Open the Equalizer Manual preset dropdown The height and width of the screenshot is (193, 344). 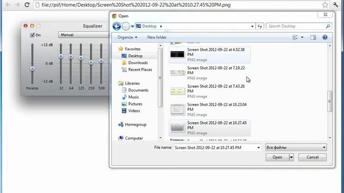pyautogui.click(x=84, y=35)
